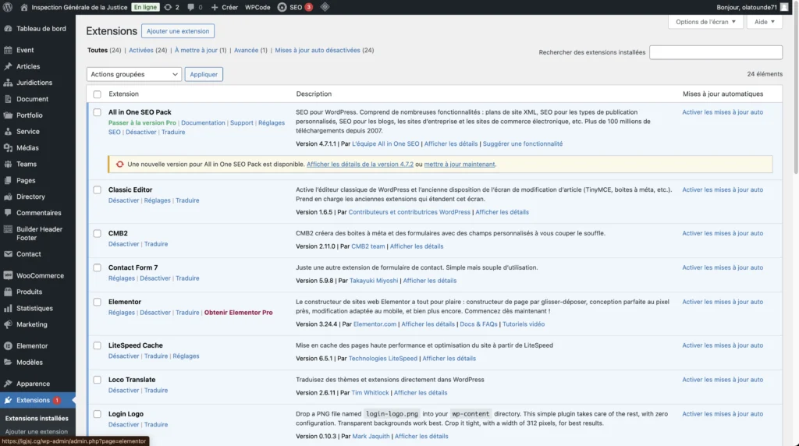The image size is (799, 446).
Task: Open comments bubble icon in admin bar
Action: pos(191,7)
